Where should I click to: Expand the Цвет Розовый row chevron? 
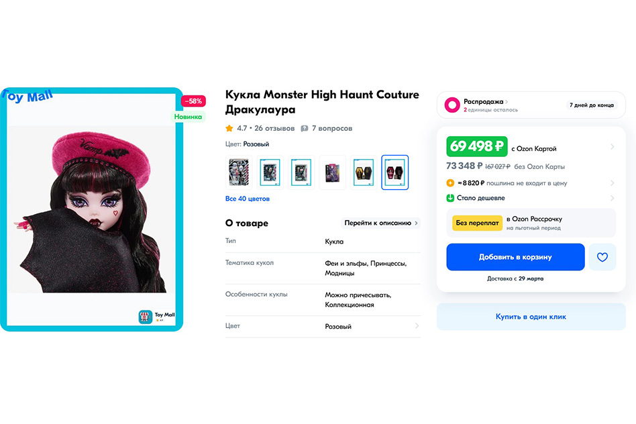pyautogui.click(x=417, y=326)
